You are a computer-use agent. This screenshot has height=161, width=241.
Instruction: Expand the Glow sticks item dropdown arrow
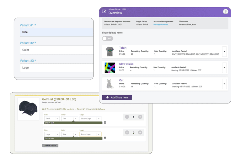[224, 67]
